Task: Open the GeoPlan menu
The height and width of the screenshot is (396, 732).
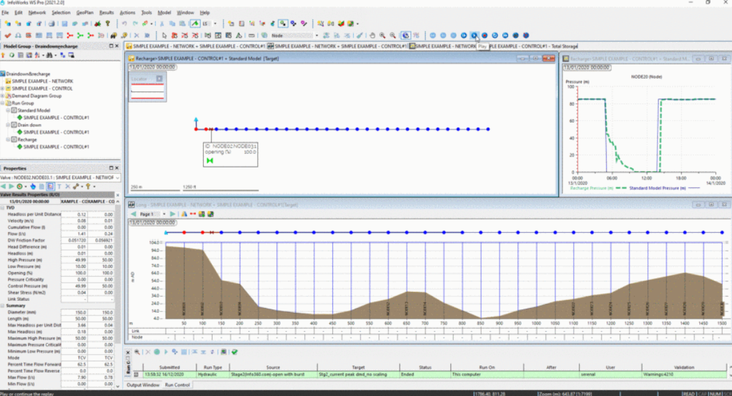Action: click(x=84, y=13)
